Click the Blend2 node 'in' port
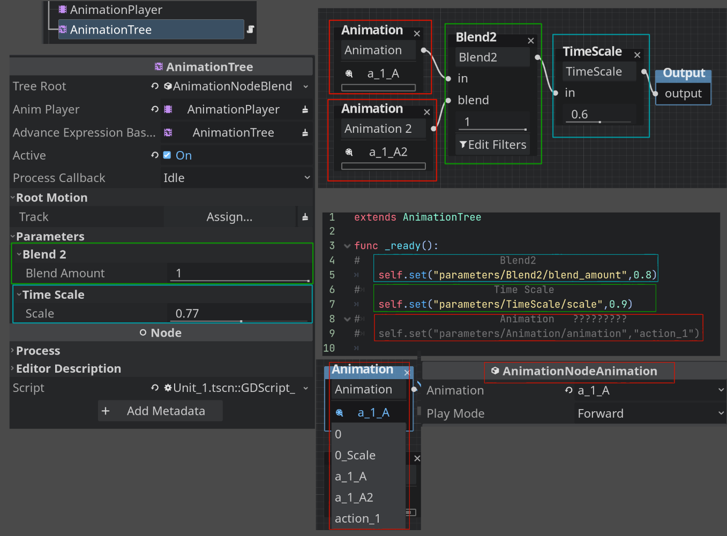 (x=449, y=78)
